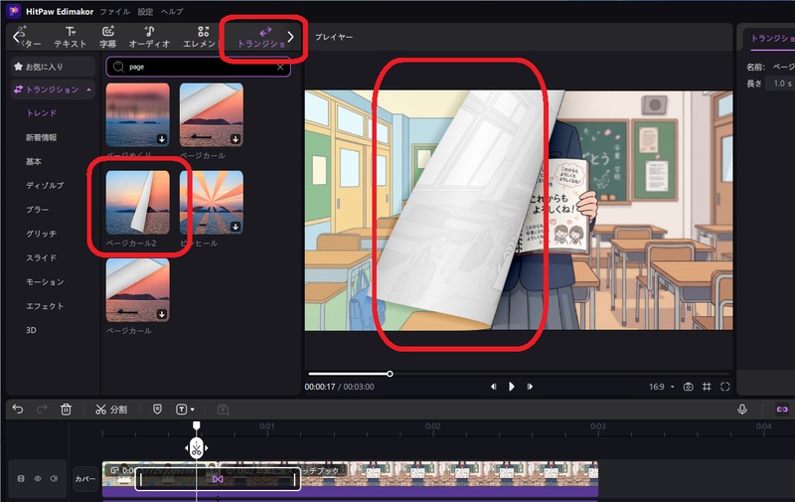
Task: Select the 3D category
Action: click(x=31, y=330)
